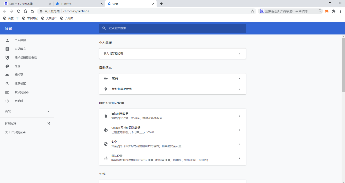Screen dimensions: 345x183
Task: Click the 在设置中搜索 search field
Action: 172,28
